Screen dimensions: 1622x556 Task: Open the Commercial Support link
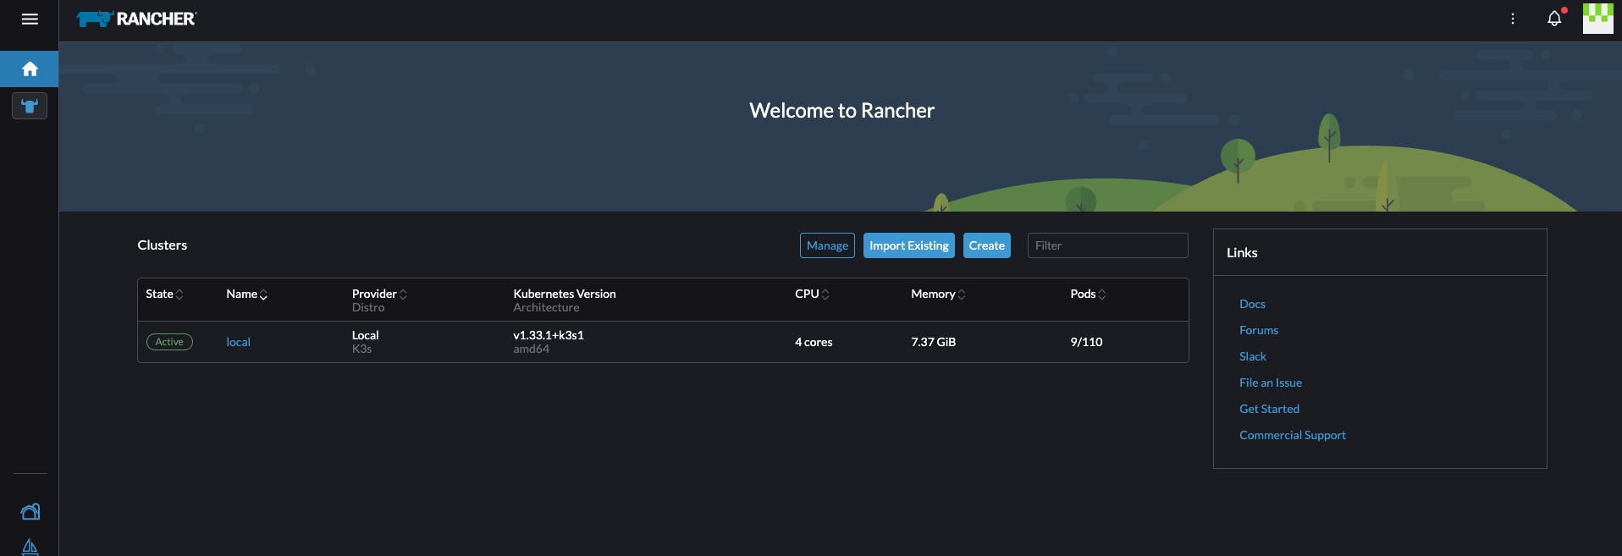(x=1292, y=435)
